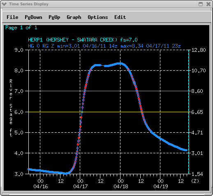This screenshot has width=213, height=196.
Task: Click the orange 7.0 flood stage line
Action: 109,91
